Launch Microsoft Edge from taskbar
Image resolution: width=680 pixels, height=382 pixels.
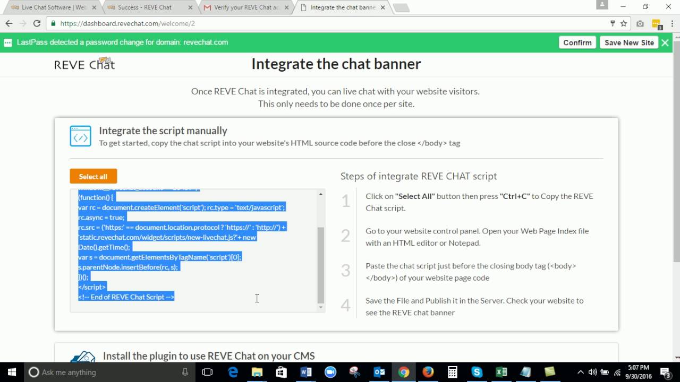[x=233, y=372]
